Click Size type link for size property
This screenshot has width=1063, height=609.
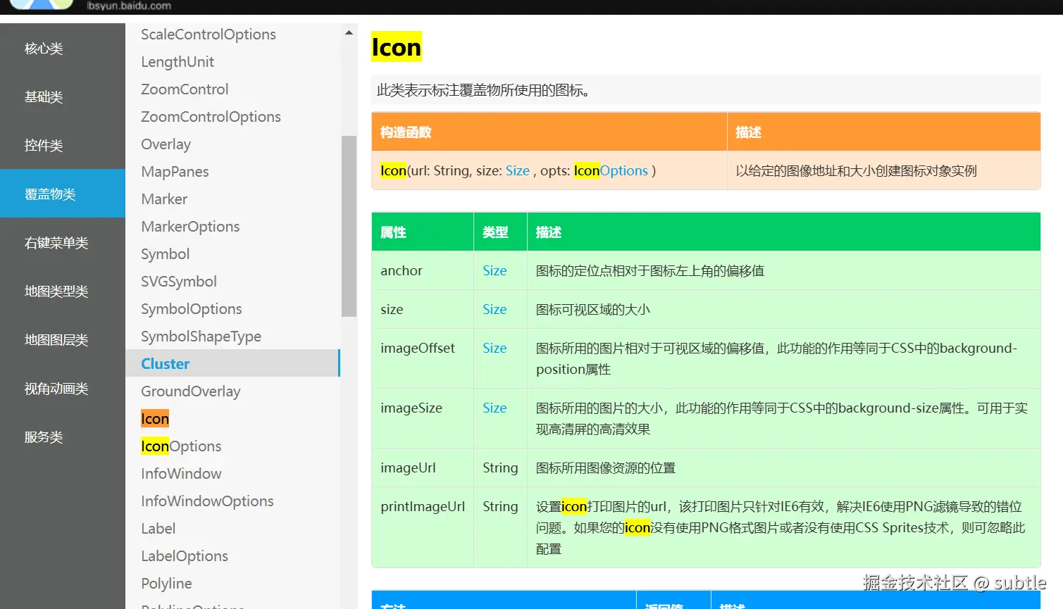[x=495, y=309]
